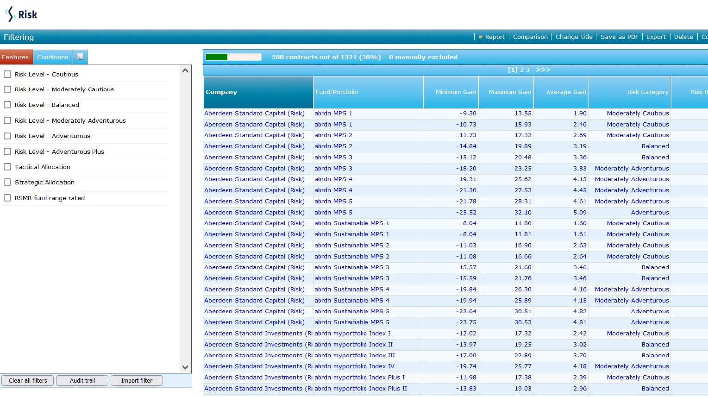Toggle RSMR fund range rated checkbox
Viewport: 708px width, 397px height.
pyautogui.click(x=7, y=198)
